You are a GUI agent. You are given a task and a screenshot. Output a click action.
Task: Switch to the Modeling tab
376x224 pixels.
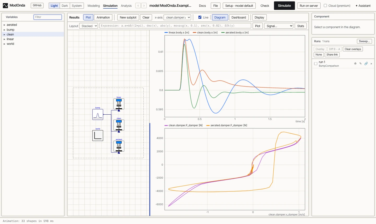94,5
